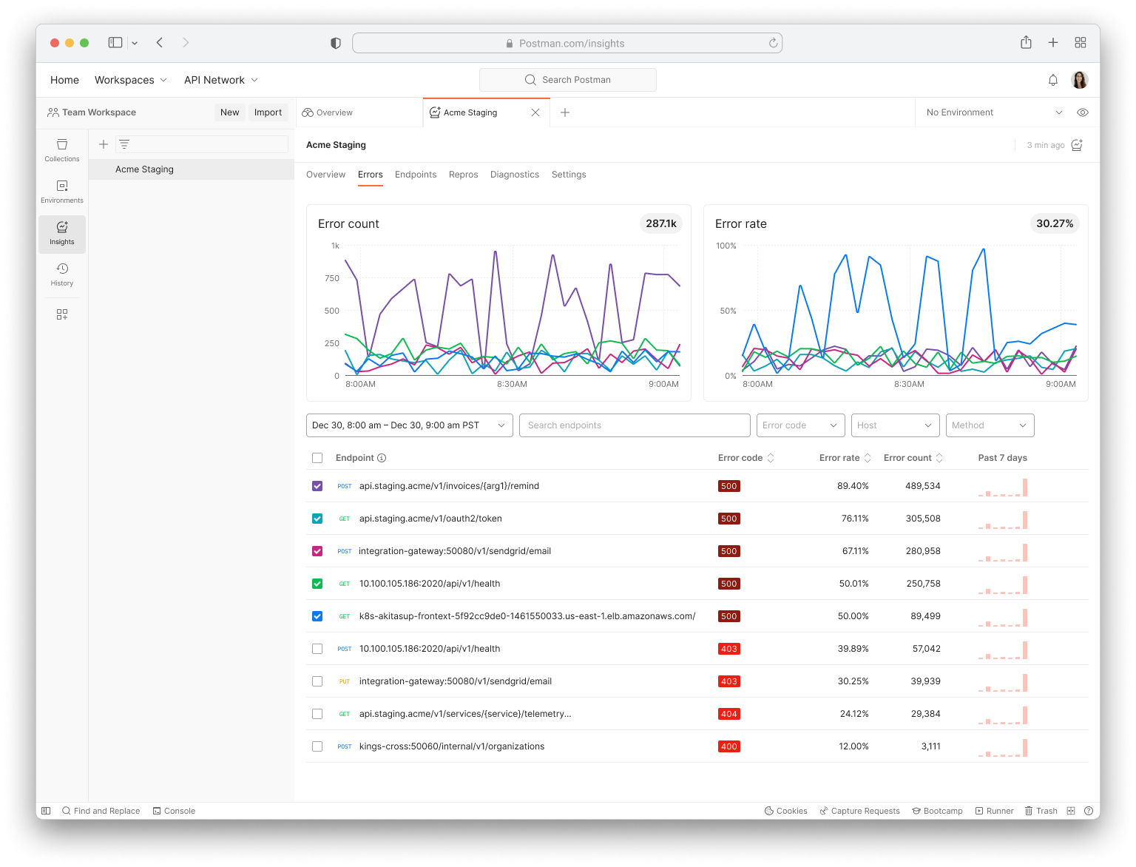Open the Runner from the status bar
The image size is (1136, 867).
[994, 811]
